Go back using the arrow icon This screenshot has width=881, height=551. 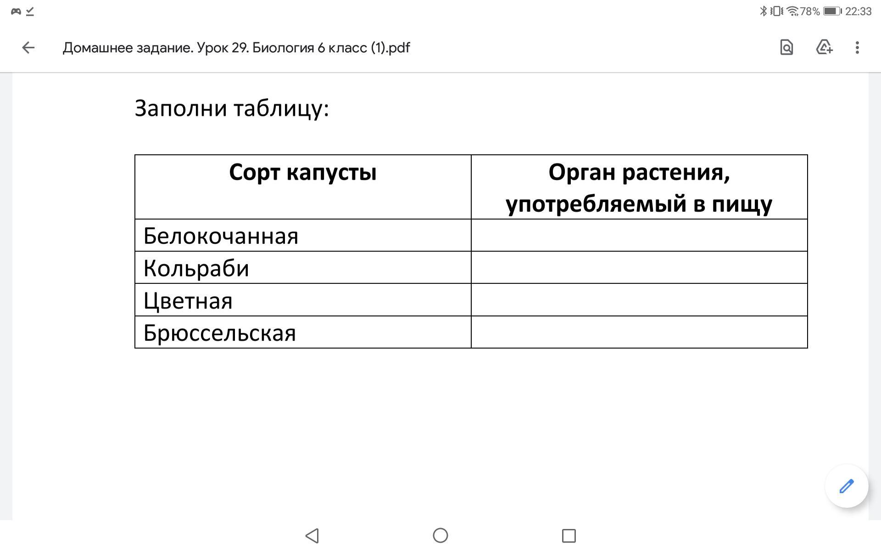pyautogui.click(x=28, y=48)
